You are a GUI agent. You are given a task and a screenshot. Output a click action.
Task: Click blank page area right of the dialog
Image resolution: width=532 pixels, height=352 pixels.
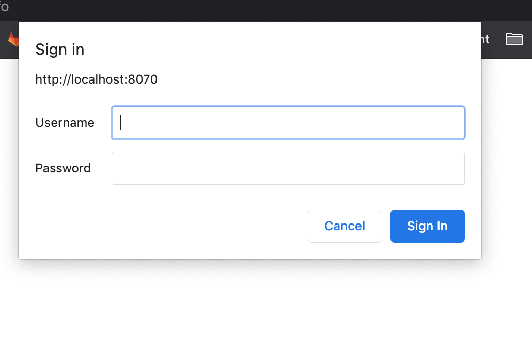pyautogui.click(x=506, y=181)
